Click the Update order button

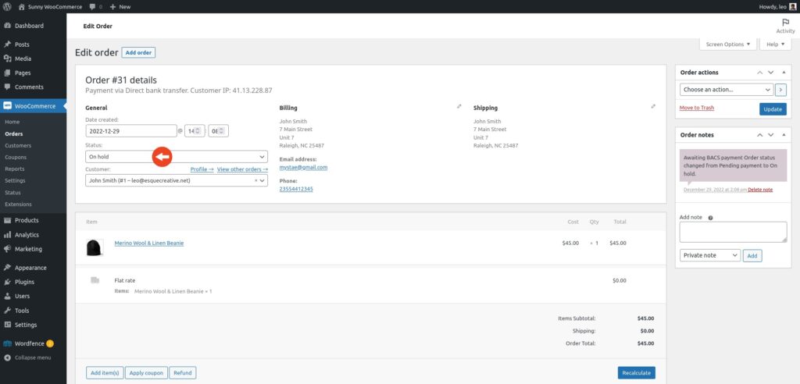(x=773, y=109)
